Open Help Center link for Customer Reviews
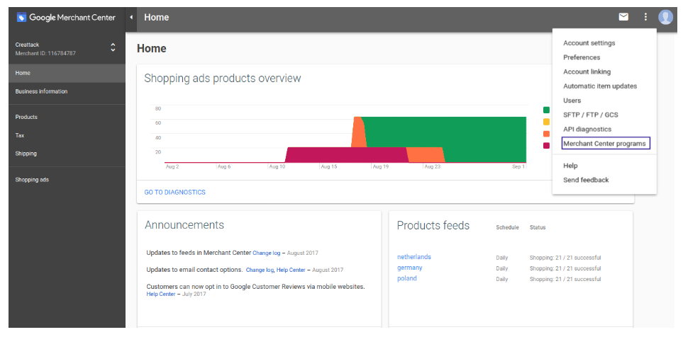The image size is (683, 337). [x=161, y=295]
